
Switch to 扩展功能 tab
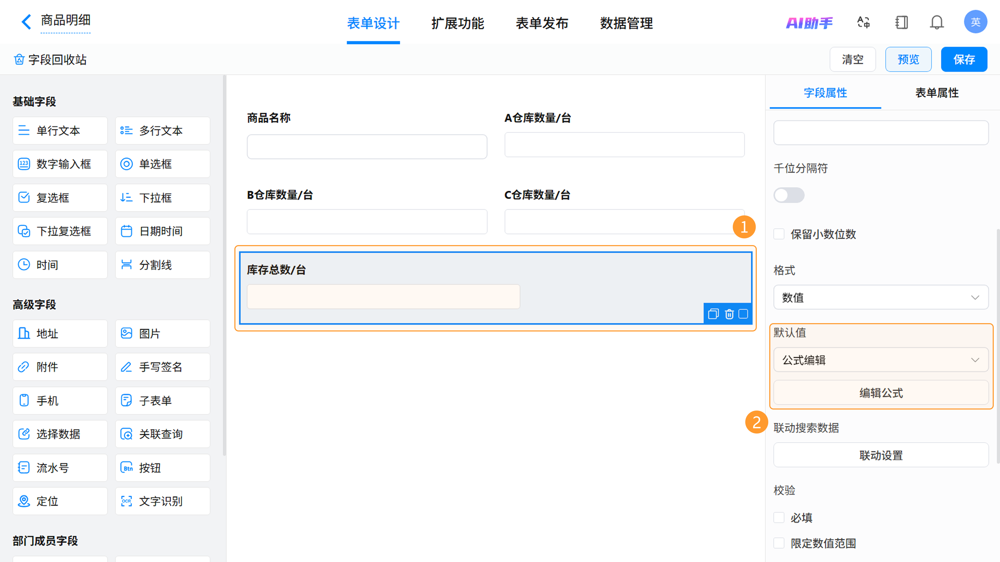[x=458, y=23]
